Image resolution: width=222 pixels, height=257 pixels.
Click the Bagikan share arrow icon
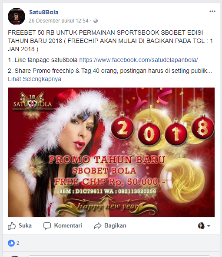(98, 226)
